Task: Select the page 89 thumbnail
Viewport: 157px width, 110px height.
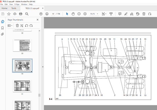Action: tap(22, 45)
